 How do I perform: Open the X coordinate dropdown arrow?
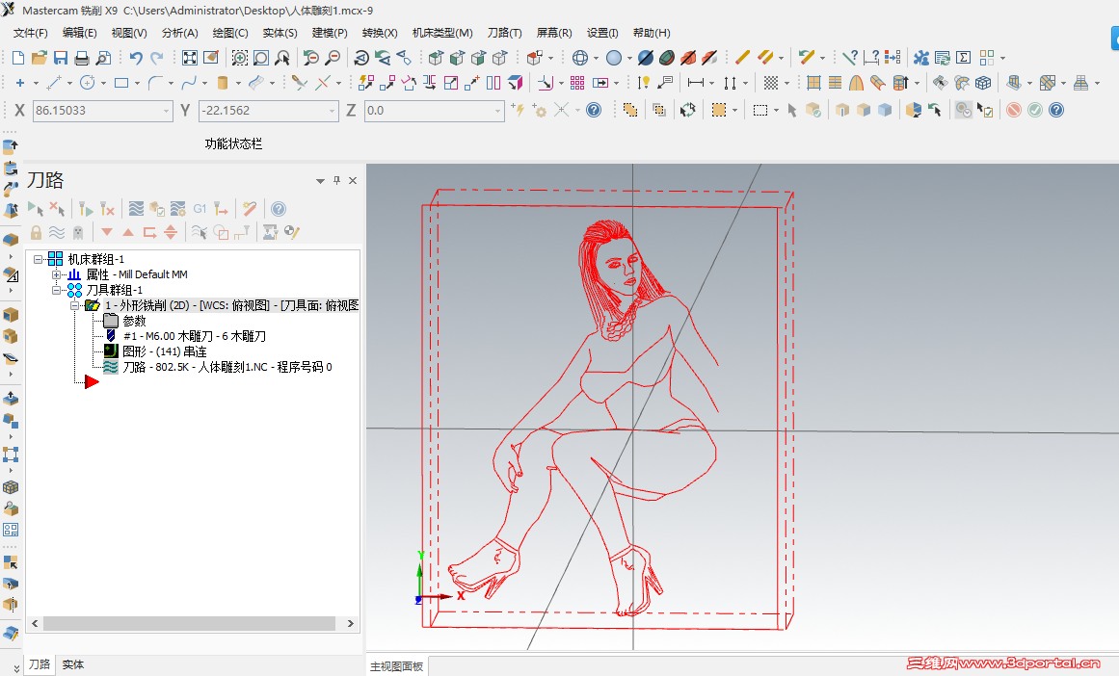click(x=167, y=112)
